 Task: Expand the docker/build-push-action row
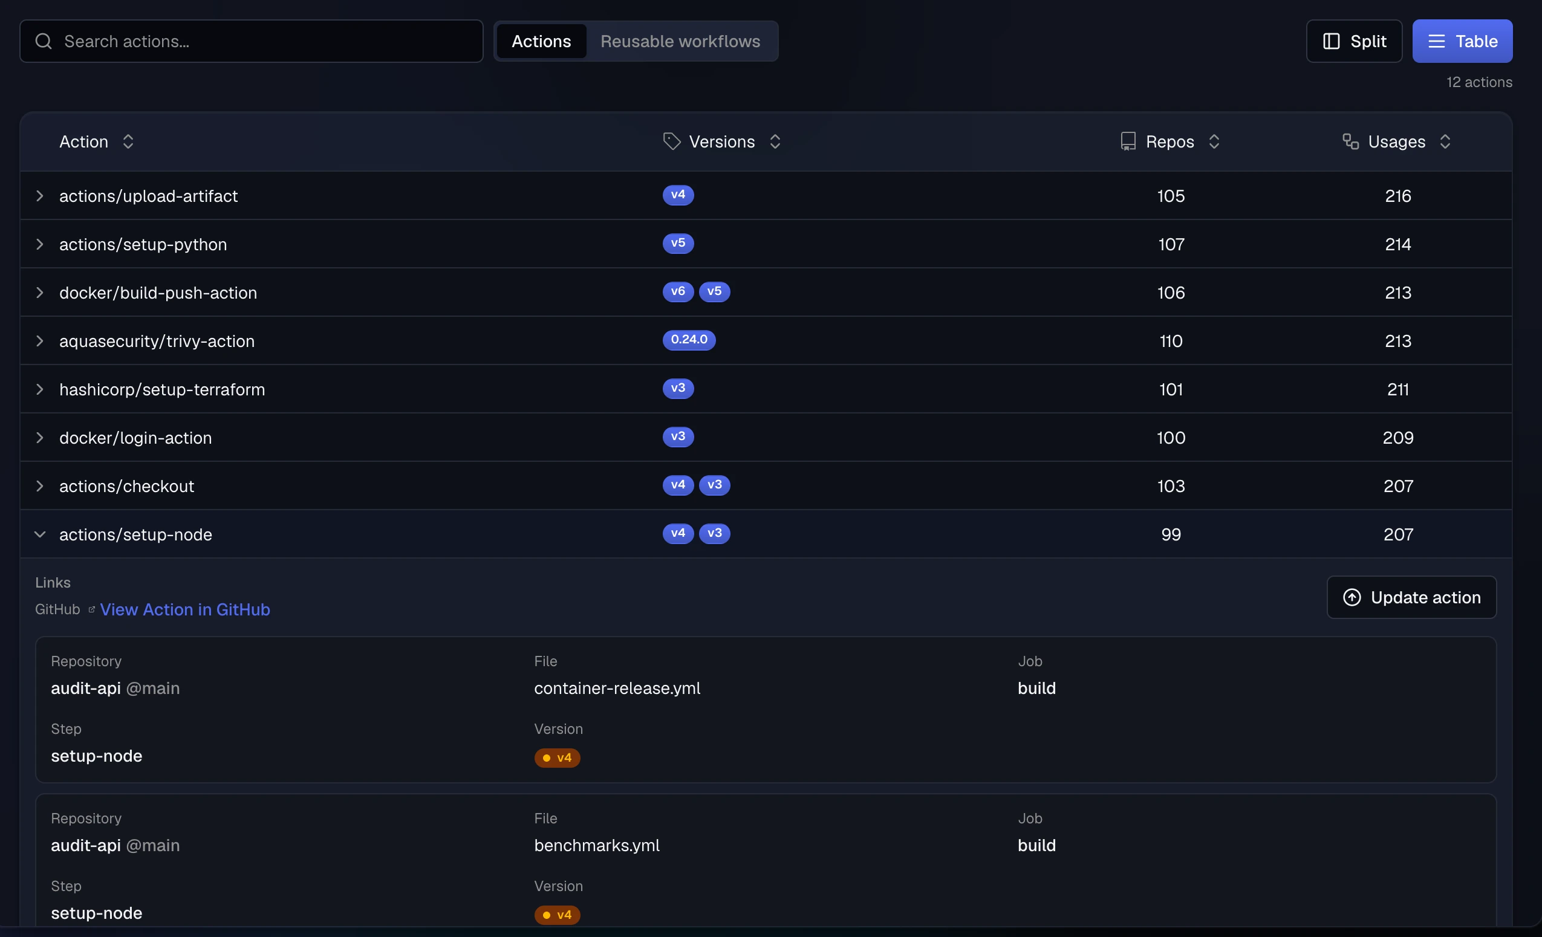point(39,293)
